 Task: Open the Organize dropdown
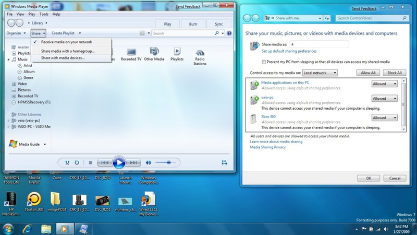(x=16, y=33)
